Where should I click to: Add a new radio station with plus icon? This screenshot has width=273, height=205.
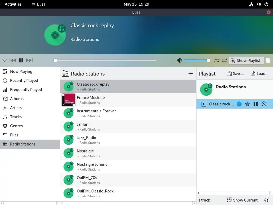191,74
